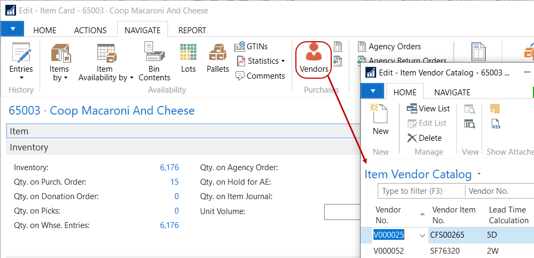Open GTINs in the ribbon
Image resolution: width=534 pixels, height=258 pixels.
click(x=251, y=47)
